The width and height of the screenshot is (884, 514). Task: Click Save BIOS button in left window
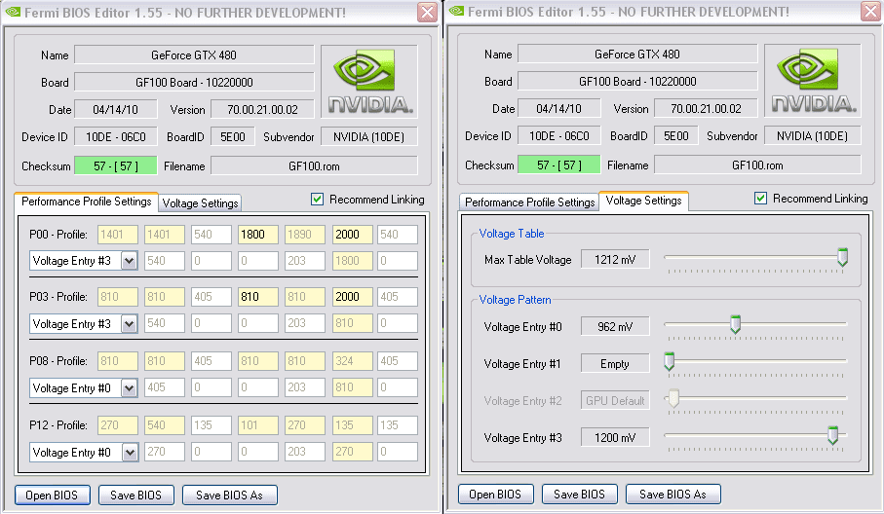pyautogui.click(x=135, y=495)
